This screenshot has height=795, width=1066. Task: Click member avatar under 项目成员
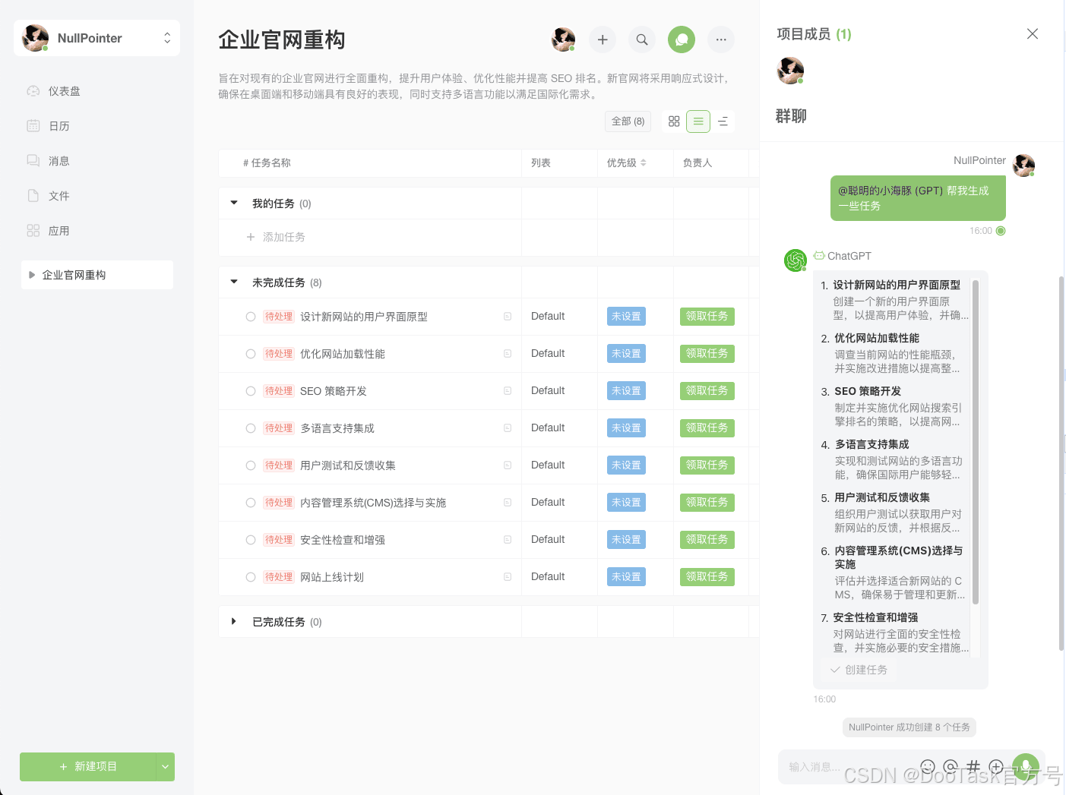[x=790, y=71]
